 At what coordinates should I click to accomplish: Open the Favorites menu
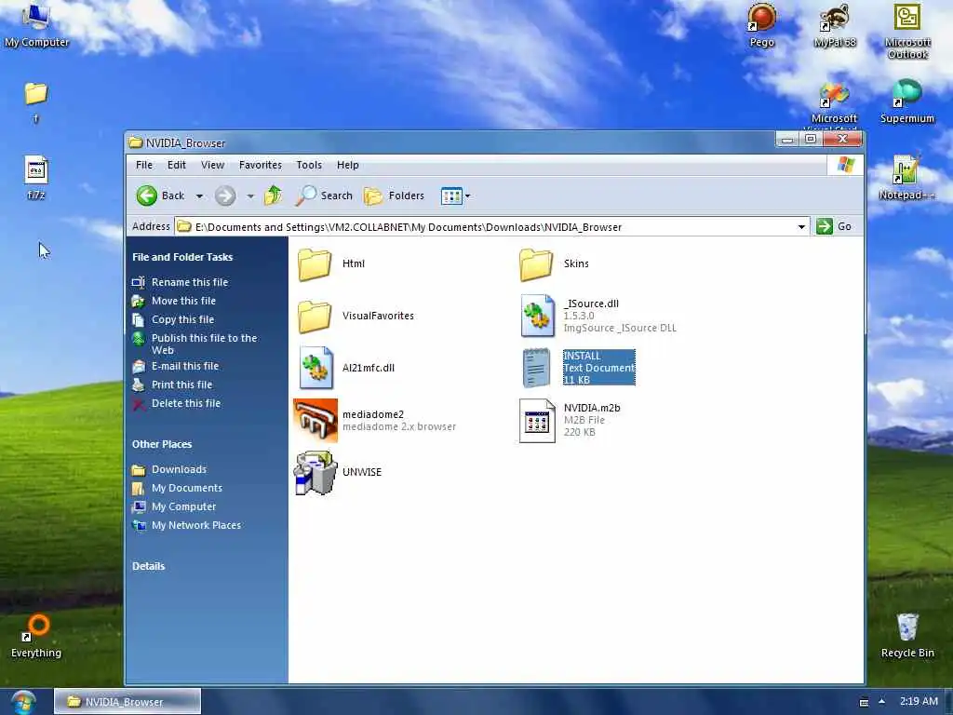pyautogui.click(x=261, y=165)
